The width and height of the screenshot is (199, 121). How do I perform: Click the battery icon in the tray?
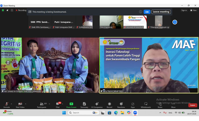pyautogui.click(x=183, y=113)
